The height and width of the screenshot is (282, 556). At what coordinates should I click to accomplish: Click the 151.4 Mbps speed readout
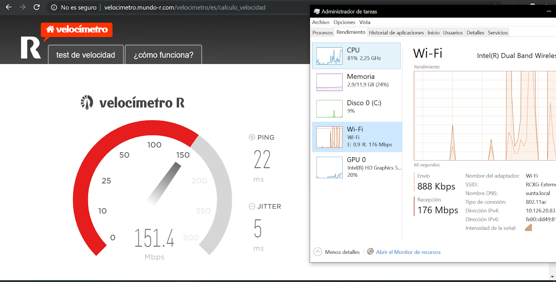[x=154, y=238]
